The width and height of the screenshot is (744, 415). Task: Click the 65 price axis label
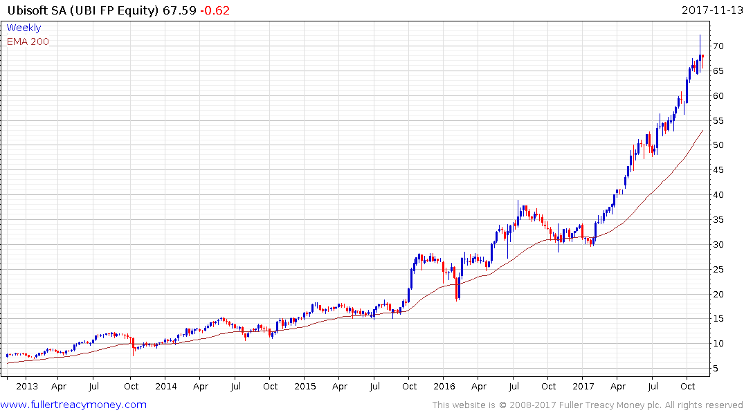click(718, 71)
